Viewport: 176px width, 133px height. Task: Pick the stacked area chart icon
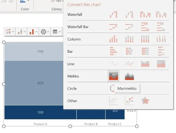[x=145, y=64]
